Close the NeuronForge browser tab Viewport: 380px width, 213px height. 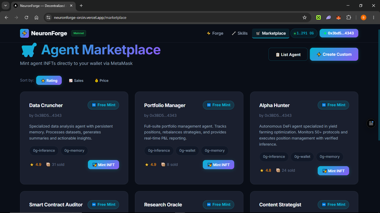71,6
